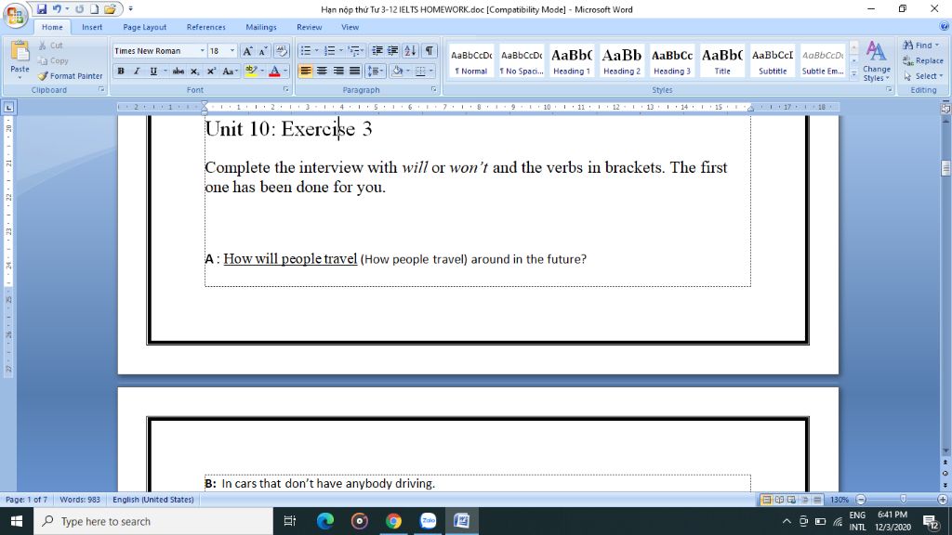Open Task View on the taskbar
The width and height of the screenshot is (952, 535).
click(290, 521)
